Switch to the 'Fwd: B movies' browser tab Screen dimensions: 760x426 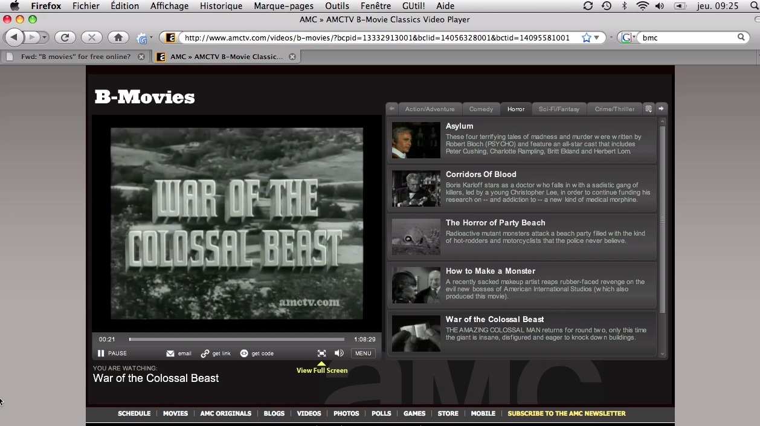pyautogui.click(x=75, y=57)
